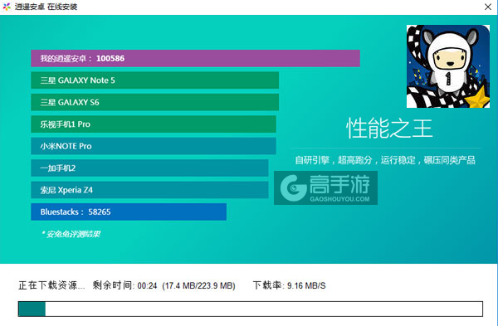Select the purple 我的逍遥安卓 100586 bar
This screenshot has width=498, height=326.
pos(195,58)
